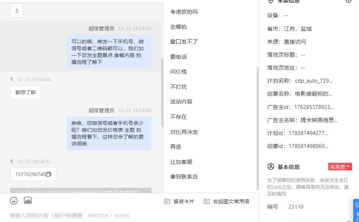Viewport: 359px width, 222px height.
Task: Open the emoji picker smiley icon
Action: coord(14,201)
